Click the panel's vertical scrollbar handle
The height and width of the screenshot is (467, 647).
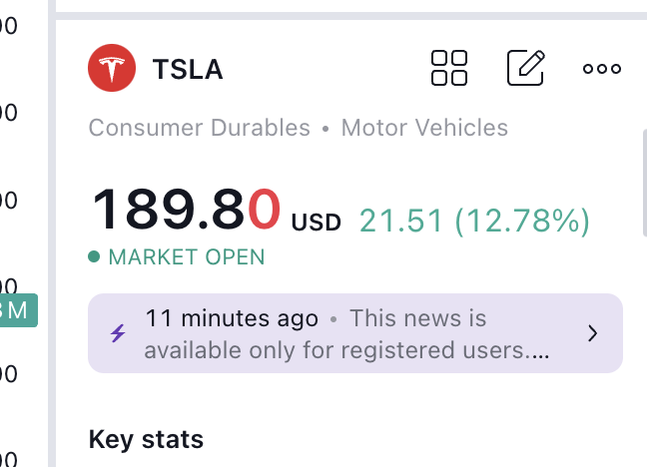point(645,183)
